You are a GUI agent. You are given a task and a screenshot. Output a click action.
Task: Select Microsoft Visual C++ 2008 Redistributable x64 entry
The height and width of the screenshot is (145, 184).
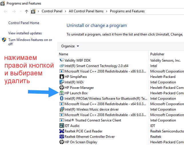click(105, 104)
